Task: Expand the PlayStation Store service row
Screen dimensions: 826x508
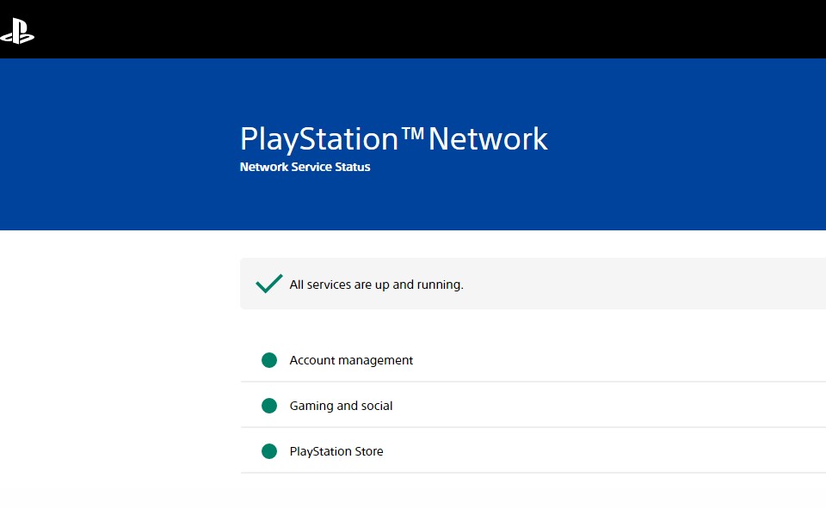Action: pyautogui.click(x=533, y=450)
